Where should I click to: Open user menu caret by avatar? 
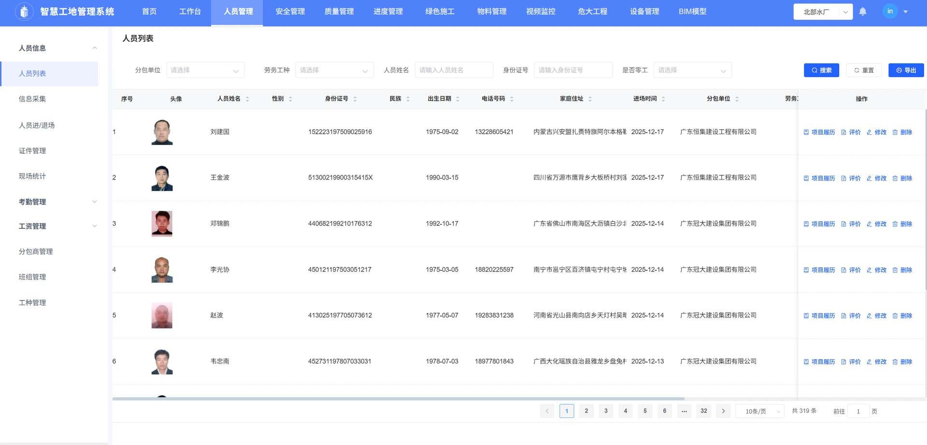pos(906,12)
